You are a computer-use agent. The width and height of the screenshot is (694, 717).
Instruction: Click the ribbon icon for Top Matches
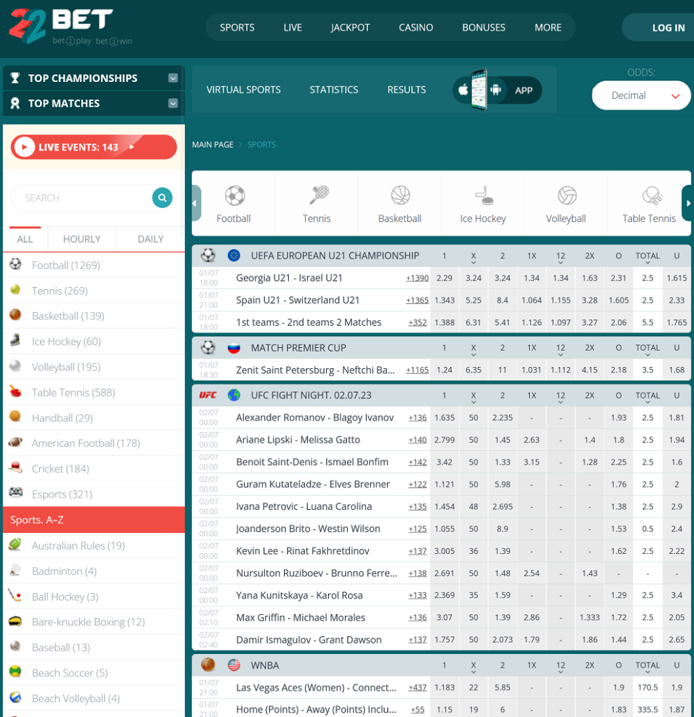pyautogui.click(x=15, y=104)
